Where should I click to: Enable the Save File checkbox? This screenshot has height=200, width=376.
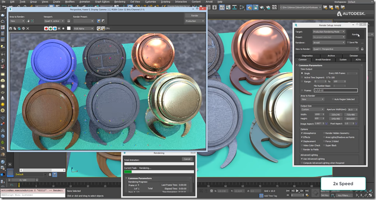pos(348,42)
